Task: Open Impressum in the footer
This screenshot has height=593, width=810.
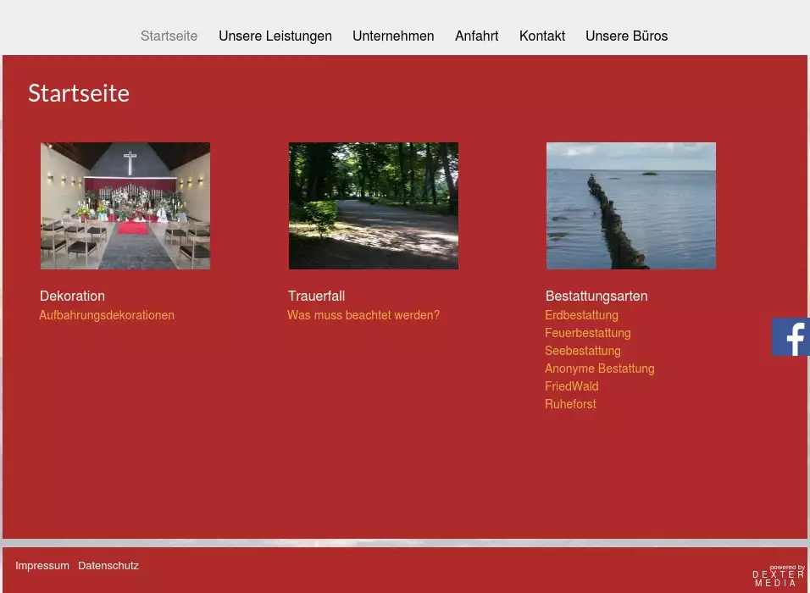Action: pos(42,565)
